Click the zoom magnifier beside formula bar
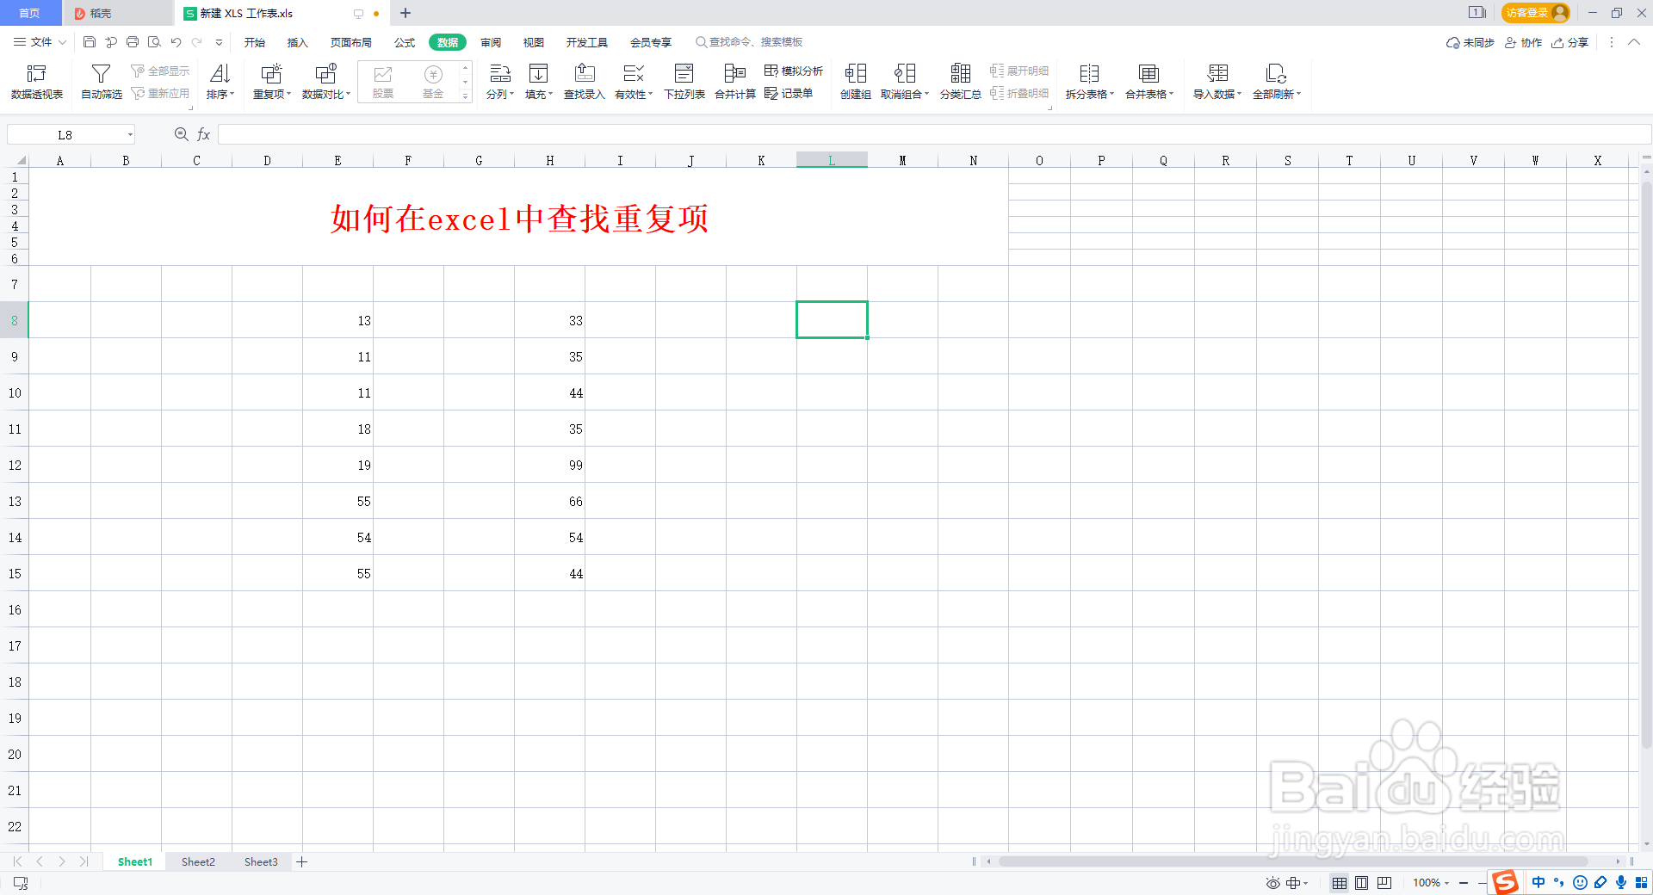Screen dimensions: 1653x895 181,134
